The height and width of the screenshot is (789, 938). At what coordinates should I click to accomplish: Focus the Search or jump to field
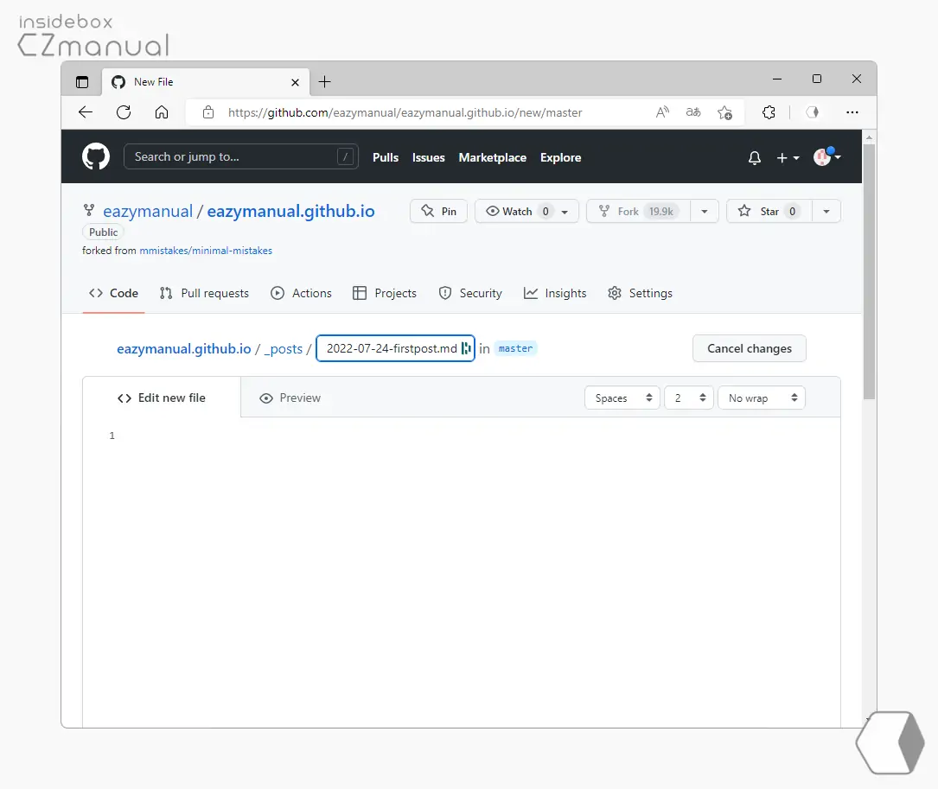pyautogui.click(x=240, y=156)
